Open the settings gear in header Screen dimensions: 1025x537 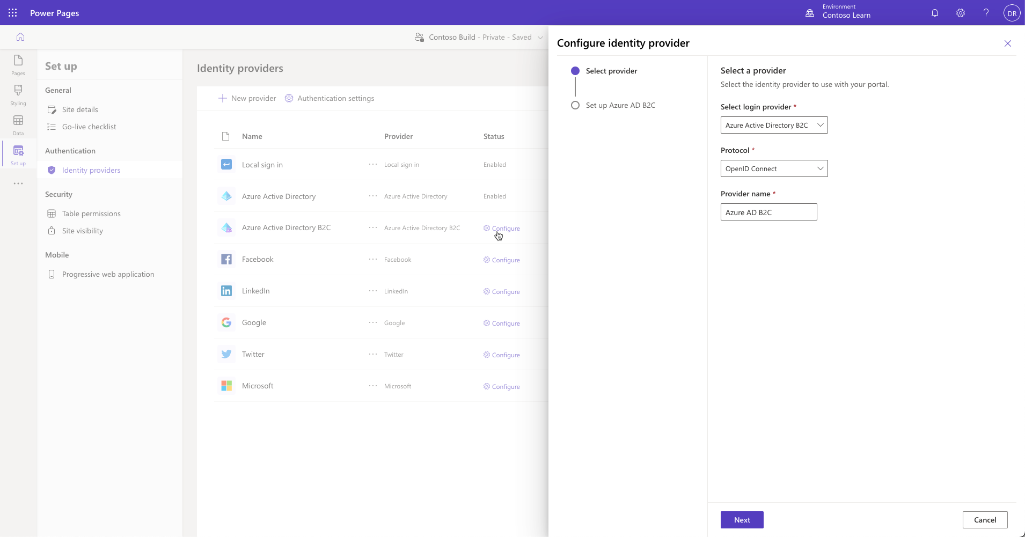(961, 13)
